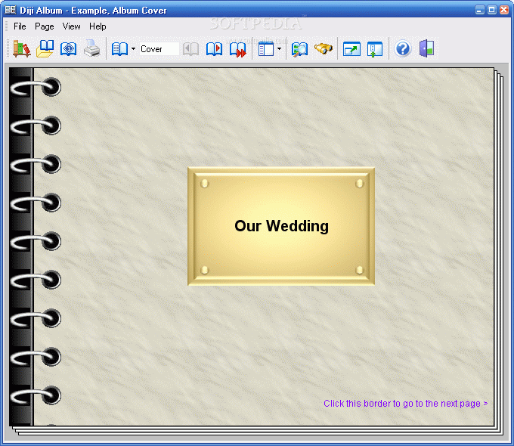Go to next page with single red arrow
This screenshot has width=514, height=446.
pyautogui.click(x=214, y=49)
